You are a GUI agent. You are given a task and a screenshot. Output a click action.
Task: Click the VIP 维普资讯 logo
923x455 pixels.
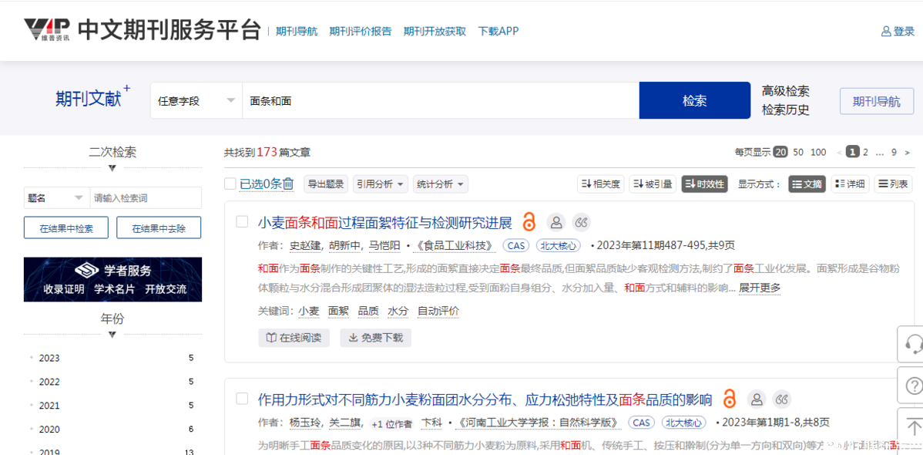pyautogui.click(x=47, y=31)
